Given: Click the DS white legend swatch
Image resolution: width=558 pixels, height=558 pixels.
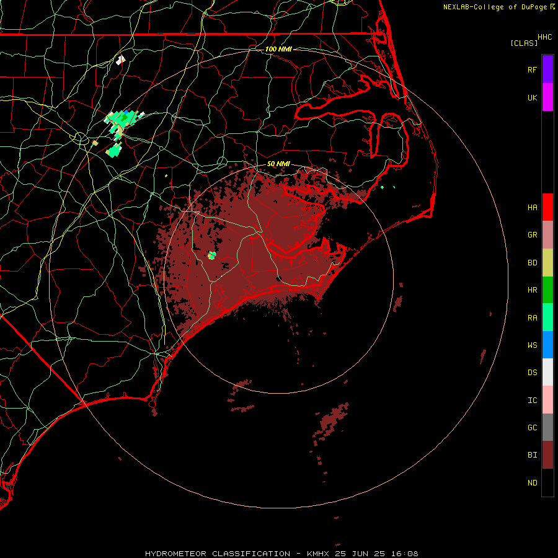Looking at the screenshot, I should click(547, 372).
